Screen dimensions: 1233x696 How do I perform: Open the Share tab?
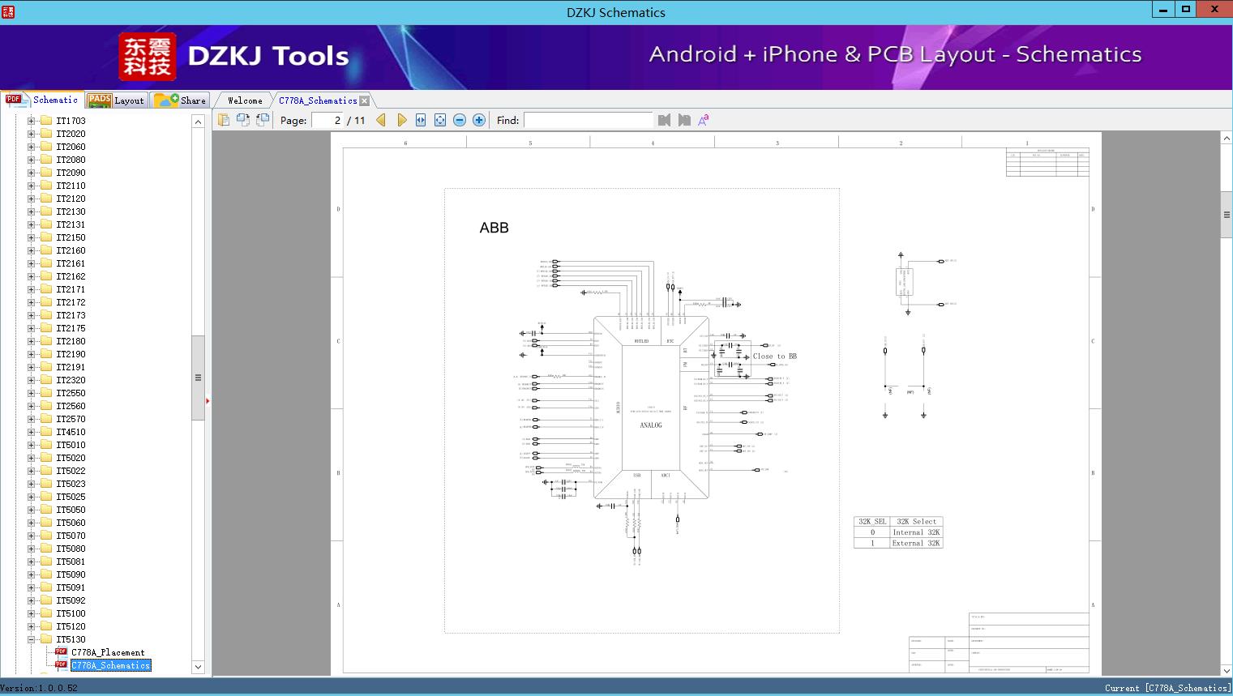[x=181, y=100]
